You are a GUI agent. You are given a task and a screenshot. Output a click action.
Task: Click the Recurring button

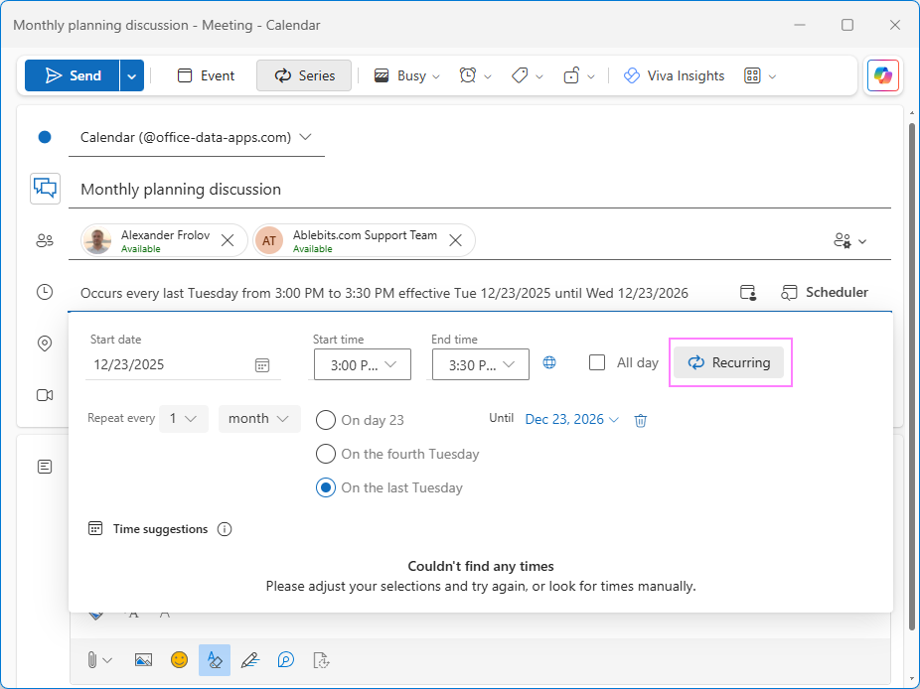(730, 362)
